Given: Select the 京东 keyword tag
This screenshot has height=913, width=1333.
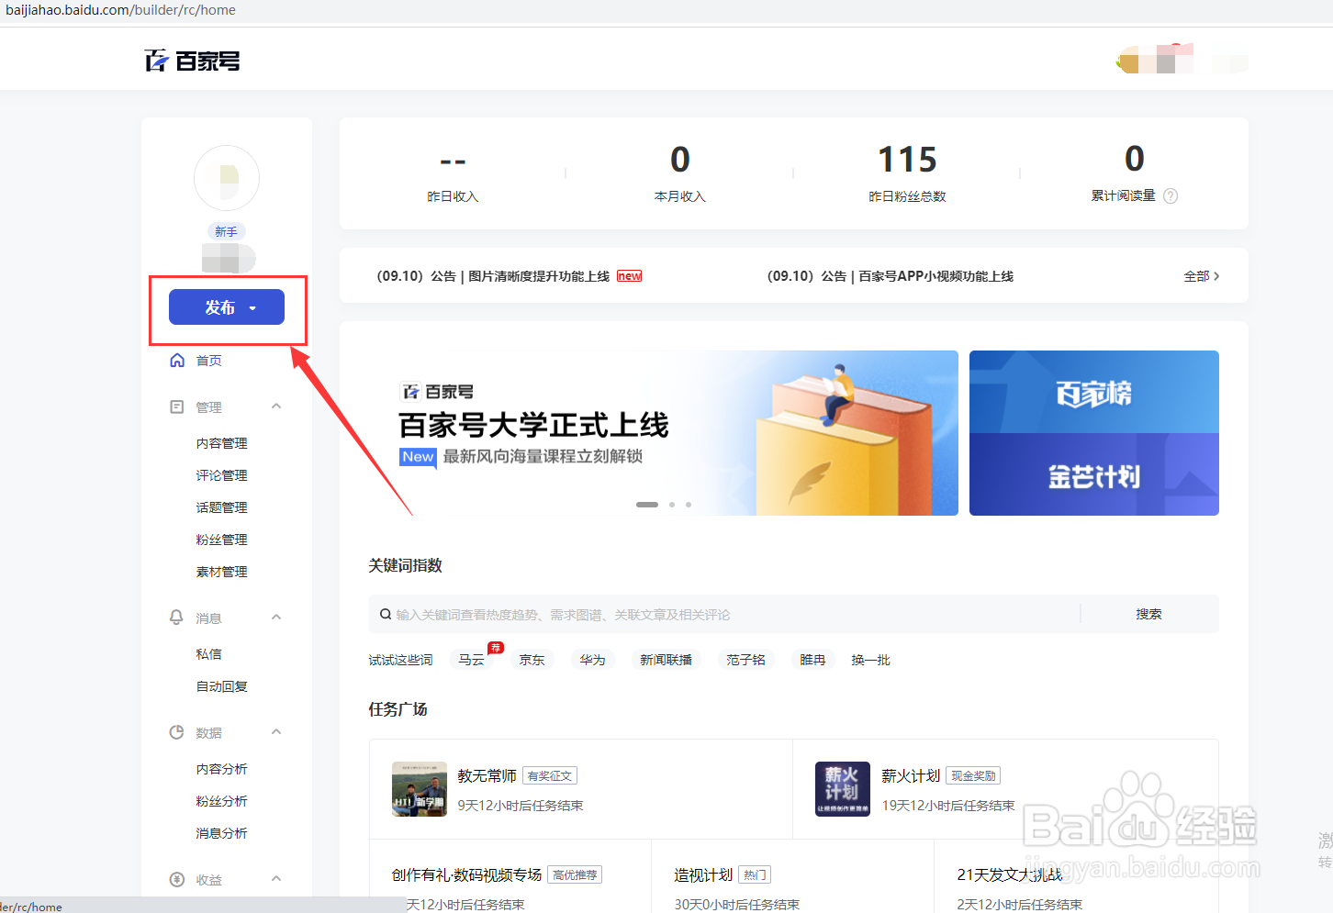Looking at the screenshot, I should 532,660.
